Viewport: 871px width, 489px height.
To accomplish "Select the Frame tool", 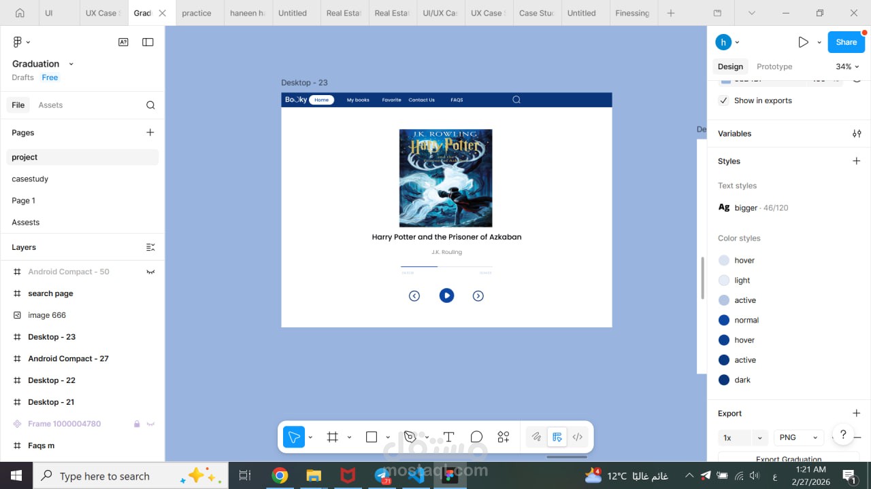I will [333, 437].
